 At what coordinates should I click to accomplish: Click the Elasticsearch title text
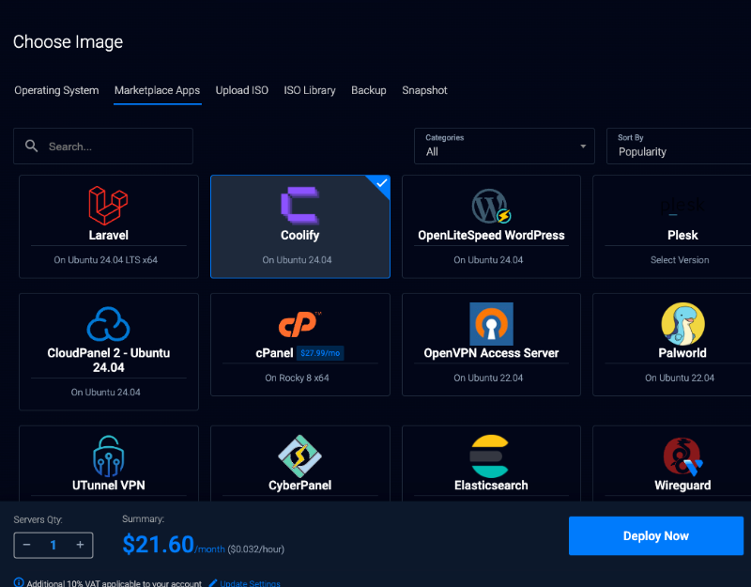[x=491, y=486]
